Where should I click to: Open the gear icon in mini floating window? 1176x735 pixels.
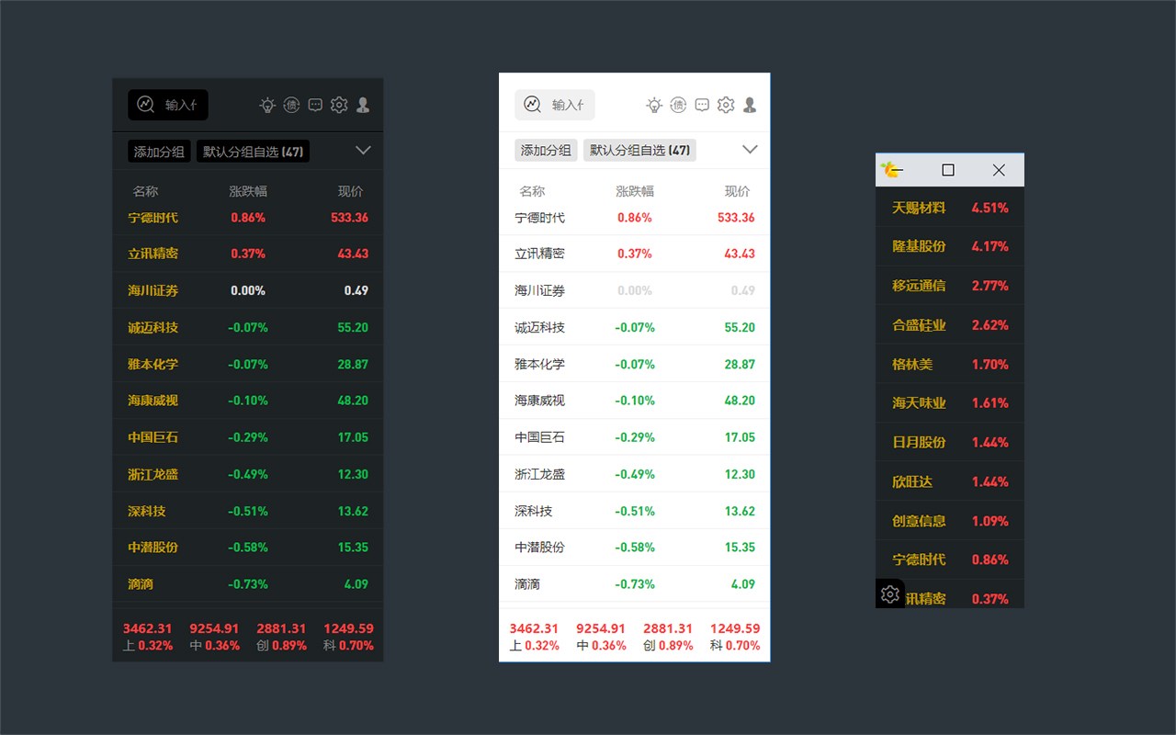889,594
